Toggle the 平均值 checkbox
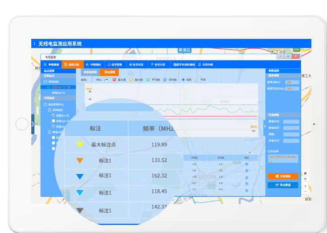327x233 pixels. (148, 80)
